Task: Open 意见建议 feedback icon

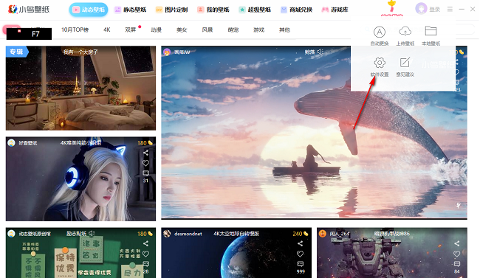Action: point(405,63)
